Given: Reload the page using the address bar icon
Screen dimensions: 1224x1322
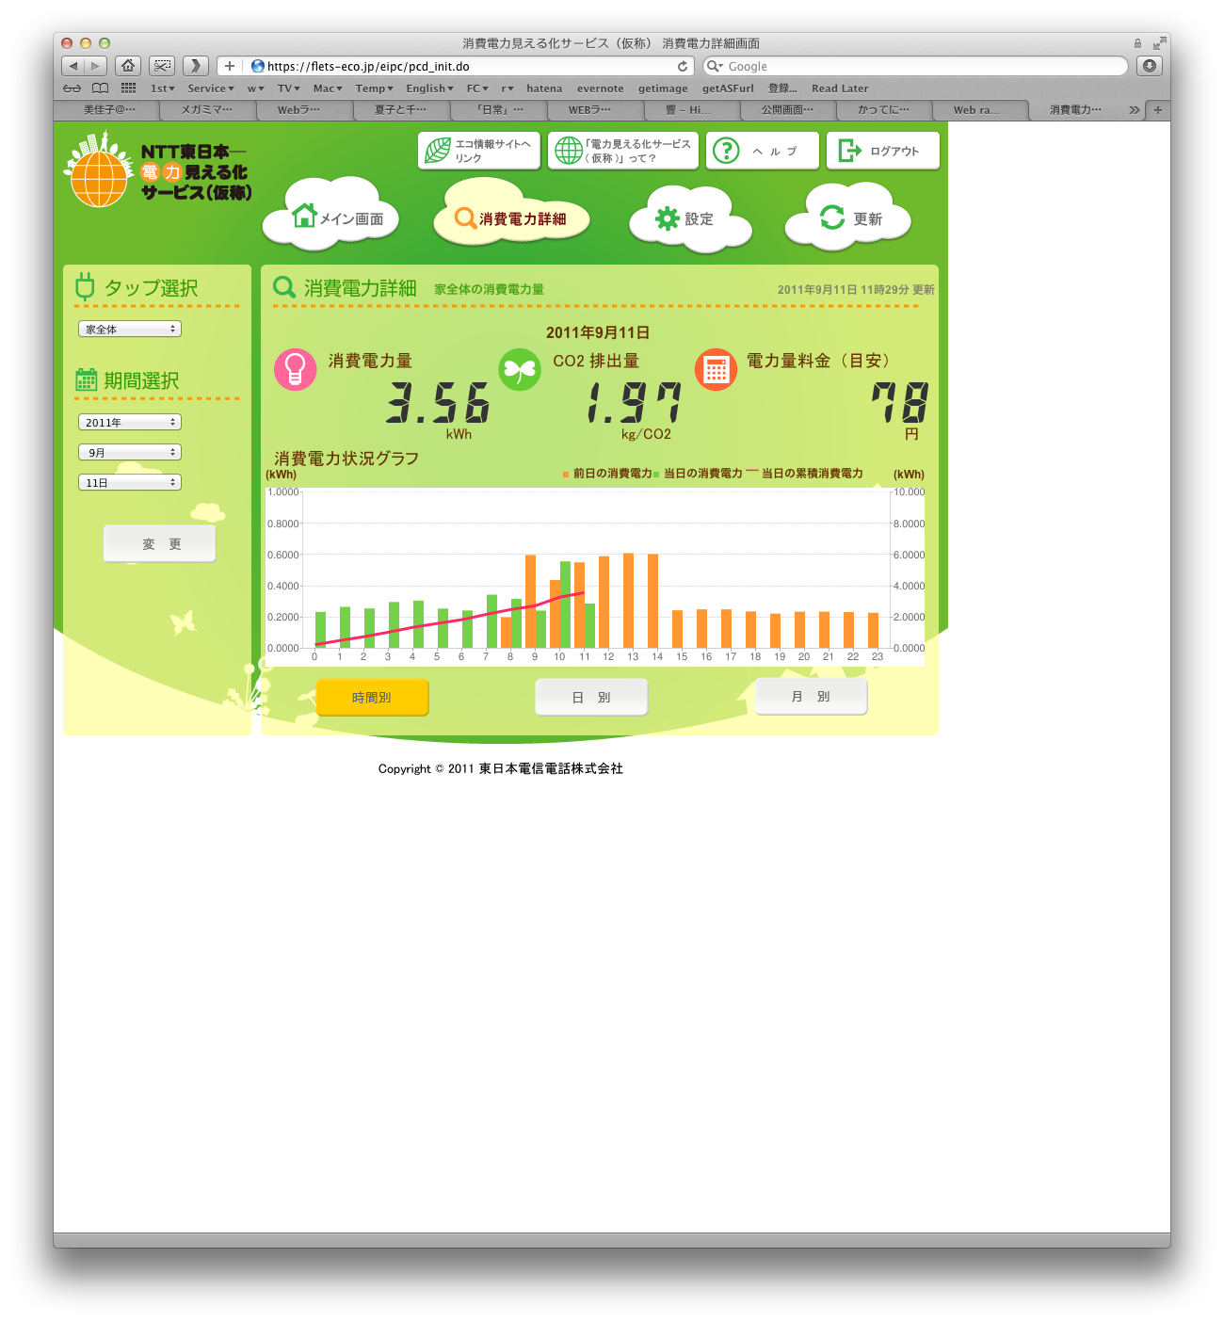Looking at the screenshot, I should (x=683, y=66).
